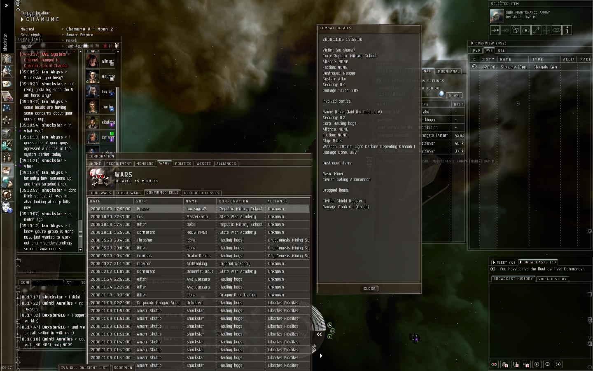Click the star-cluster icon in the Neocom
Image resolution: width=593 pixels, height=371 pixels.
point(7,121)
